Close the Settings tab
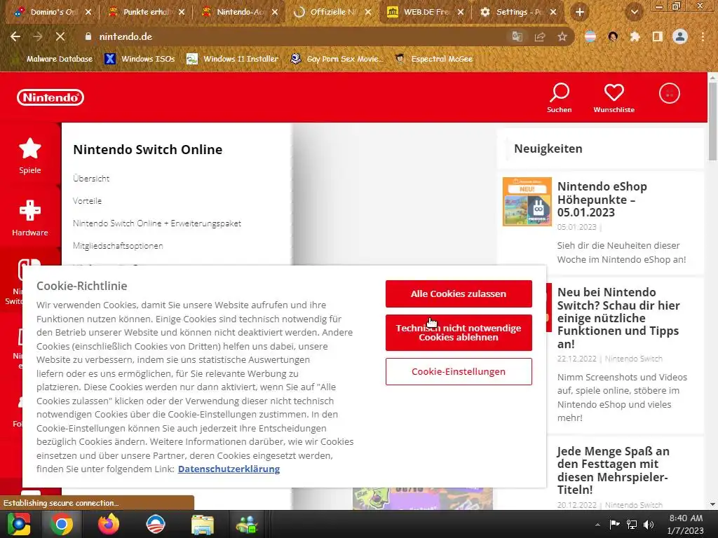 tap(553, 12)
